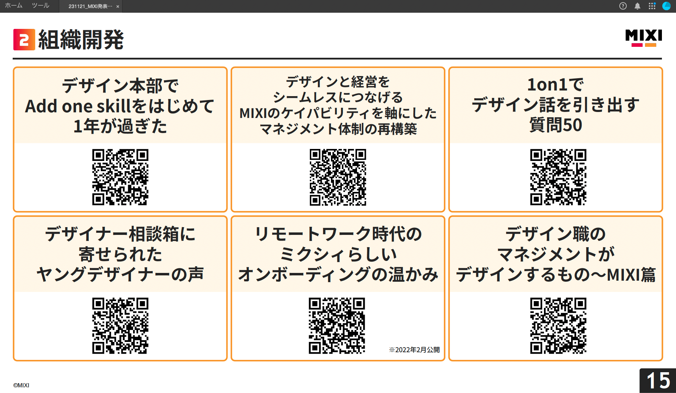The height and width of the screenshot is (393, 676).
Task: Click the QR code under マネジメント体制の再構築
Action: tap(337, 177)
